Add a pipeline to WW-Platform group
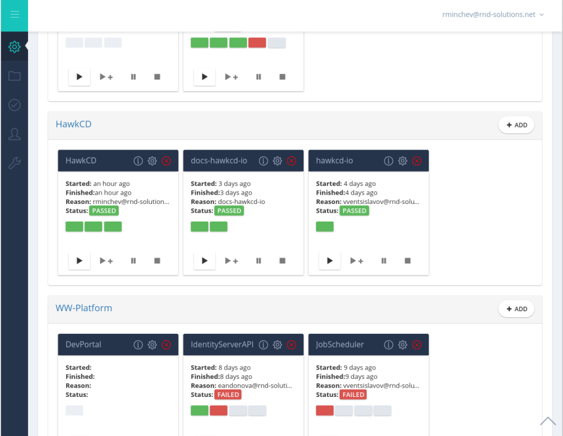Image resolution: width=563 pixels, height=436 pixels. (x=516, y=308)
